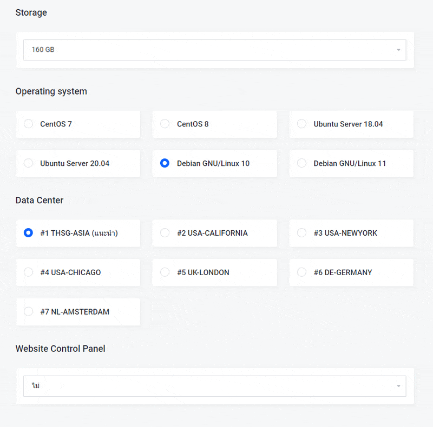Choose #2 USA-CALIFORNIA data center
Viewport: 433px width, 427px height.
pos(165,233)
